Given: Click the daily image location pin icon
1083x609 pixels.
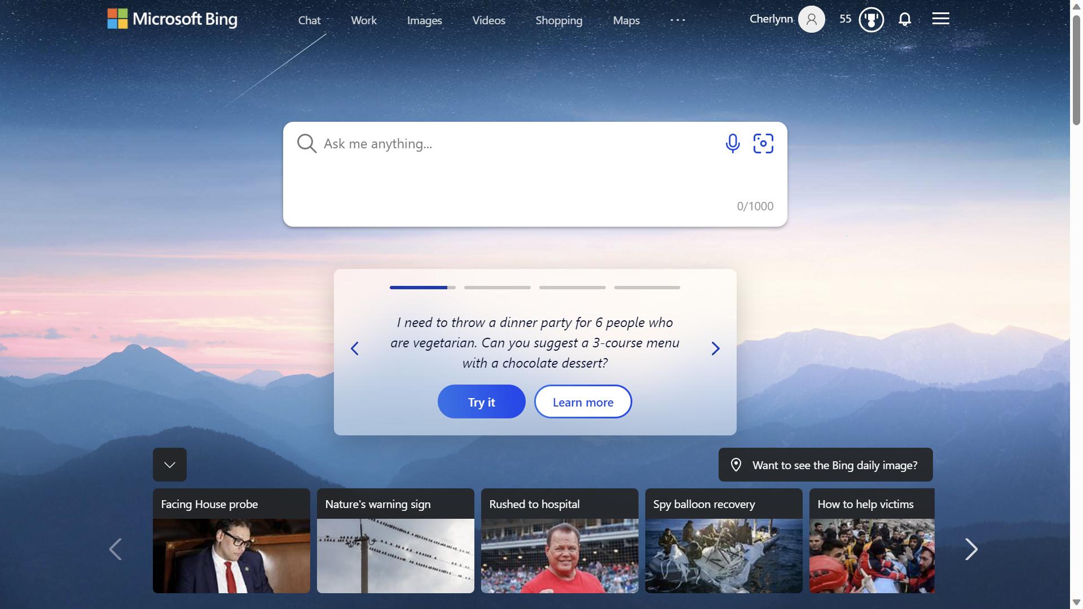Looking at the screenshot, I should click(736, 464).
